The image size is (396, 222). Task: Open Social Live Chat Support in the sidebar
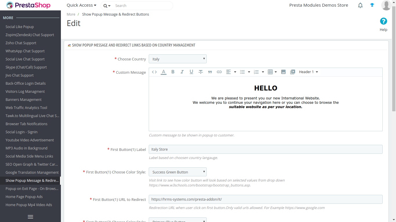pyautogui.click(x=25, y=59)
